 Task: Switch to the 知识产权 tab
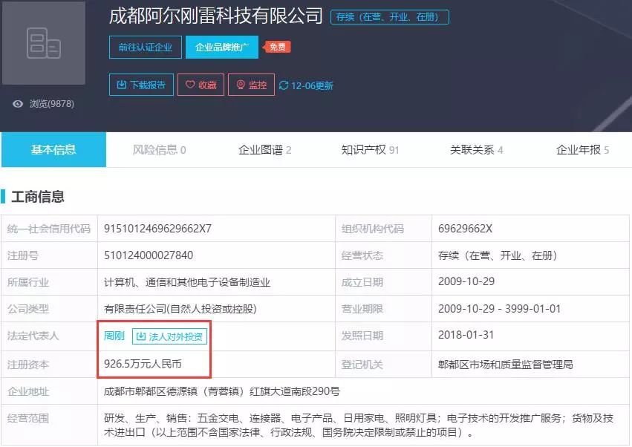370,150
